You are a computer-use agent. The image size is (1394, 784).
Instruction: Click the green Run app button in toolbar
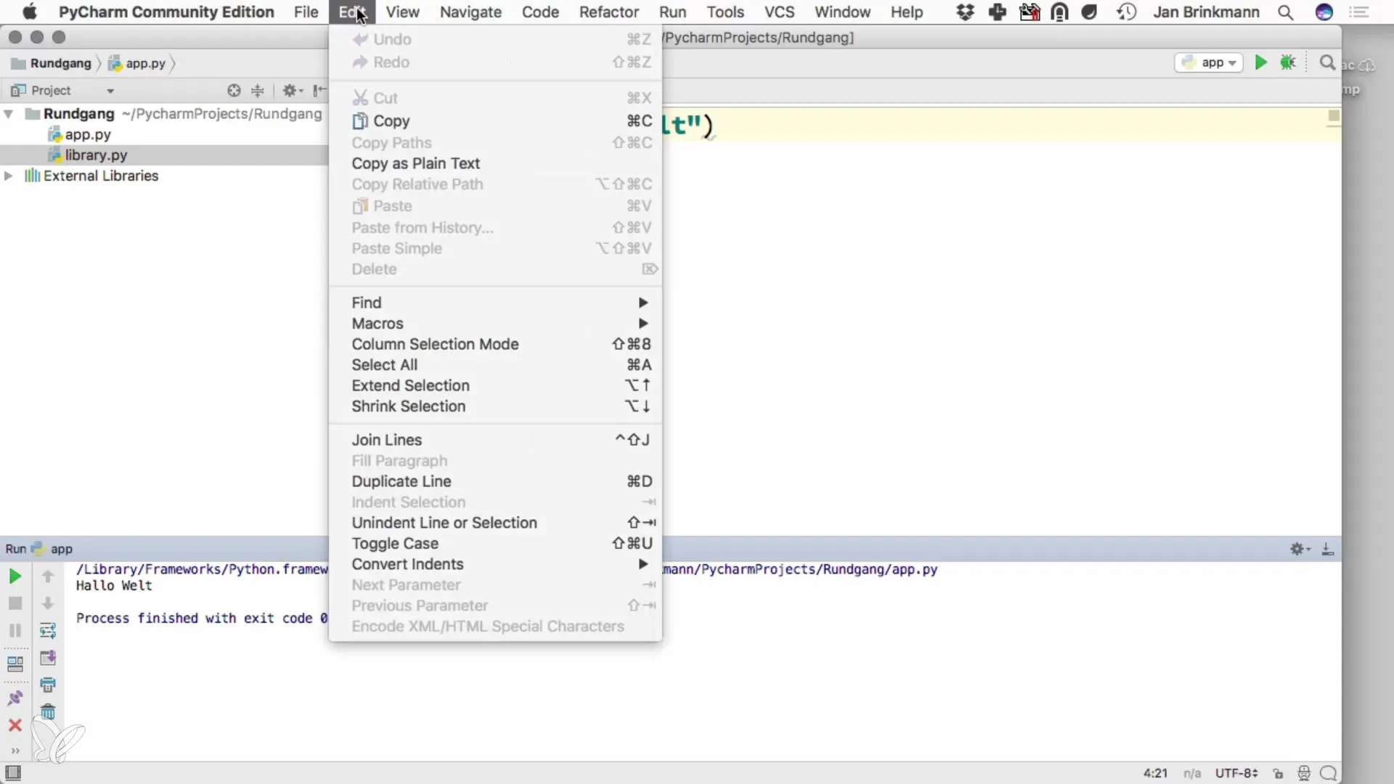(1260, 62)
